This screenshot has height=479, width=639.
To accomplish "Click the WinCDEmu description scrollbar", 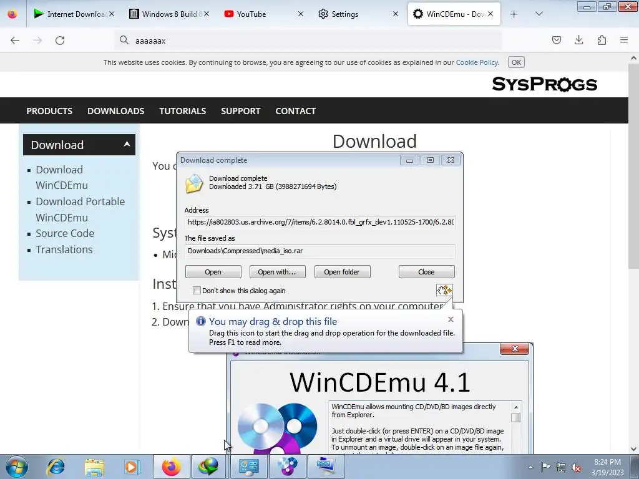I will 516,418.
